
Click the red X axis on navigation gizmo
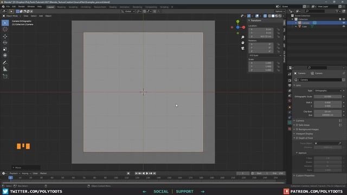(243, 28)
